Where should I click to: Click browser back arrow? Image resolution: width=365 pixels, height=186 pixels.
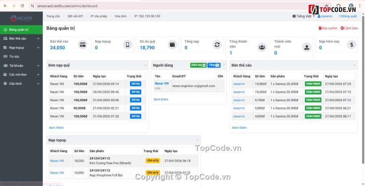(x=5, y=6)
